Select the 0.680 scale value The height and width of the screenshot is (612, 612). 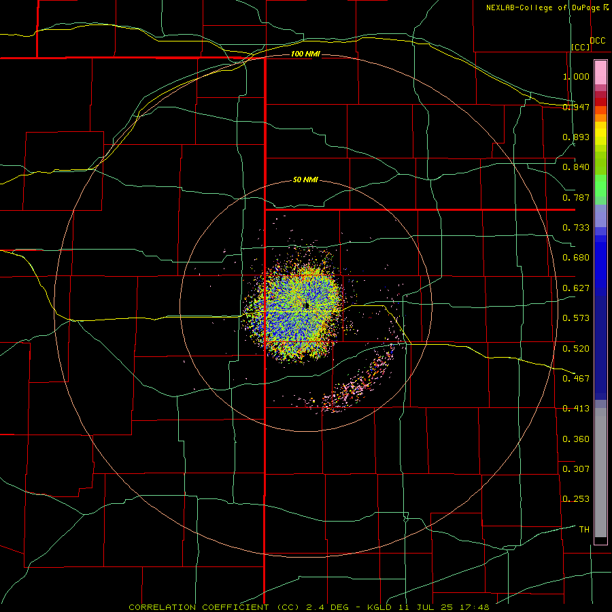(576, 258)
